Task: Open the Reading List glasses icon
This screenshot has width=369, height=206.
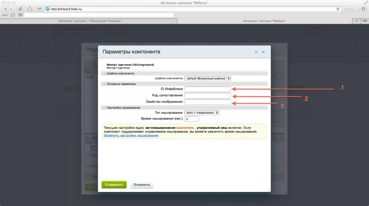Action: 5,15
